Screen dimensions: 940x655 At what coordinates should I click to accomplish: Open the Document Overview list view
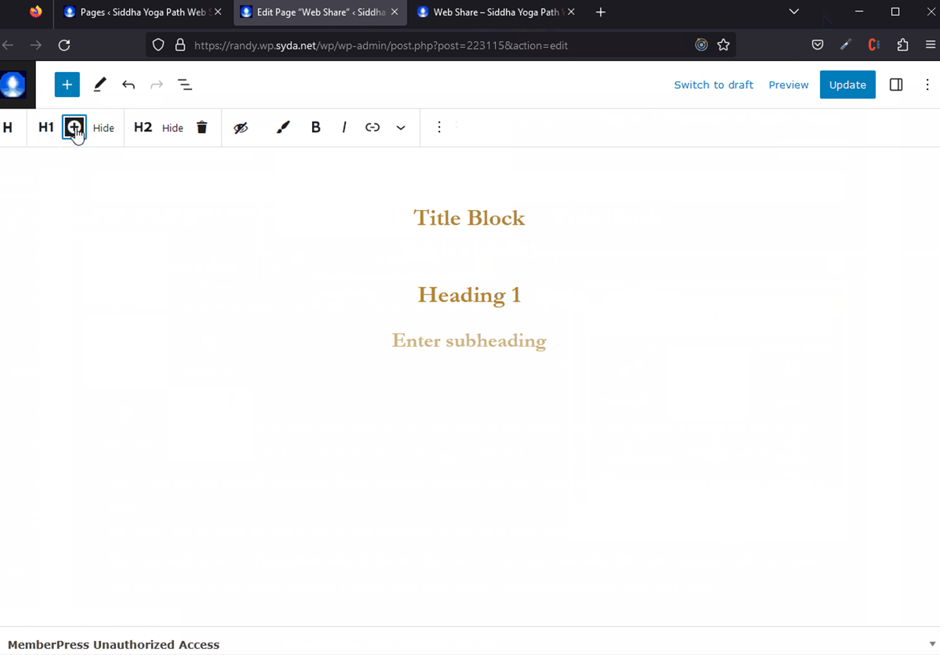coord(184,85)
